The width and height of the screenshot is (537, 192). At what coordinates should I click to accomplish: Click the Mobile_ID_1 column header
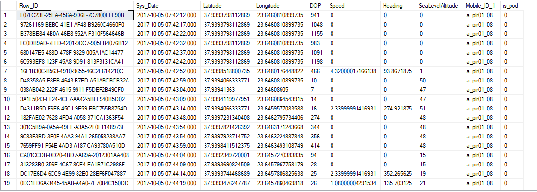coord(482,6)
